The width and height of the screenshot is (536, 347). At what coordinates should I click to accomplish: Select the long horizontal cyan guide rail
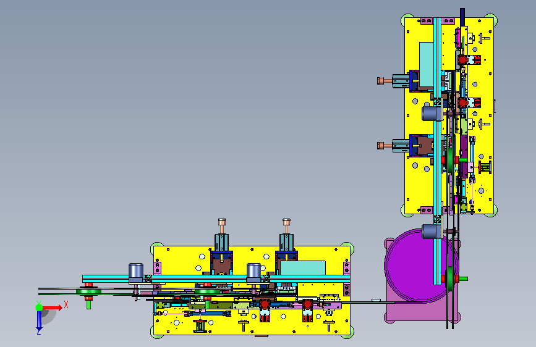[x=216, y=278]
